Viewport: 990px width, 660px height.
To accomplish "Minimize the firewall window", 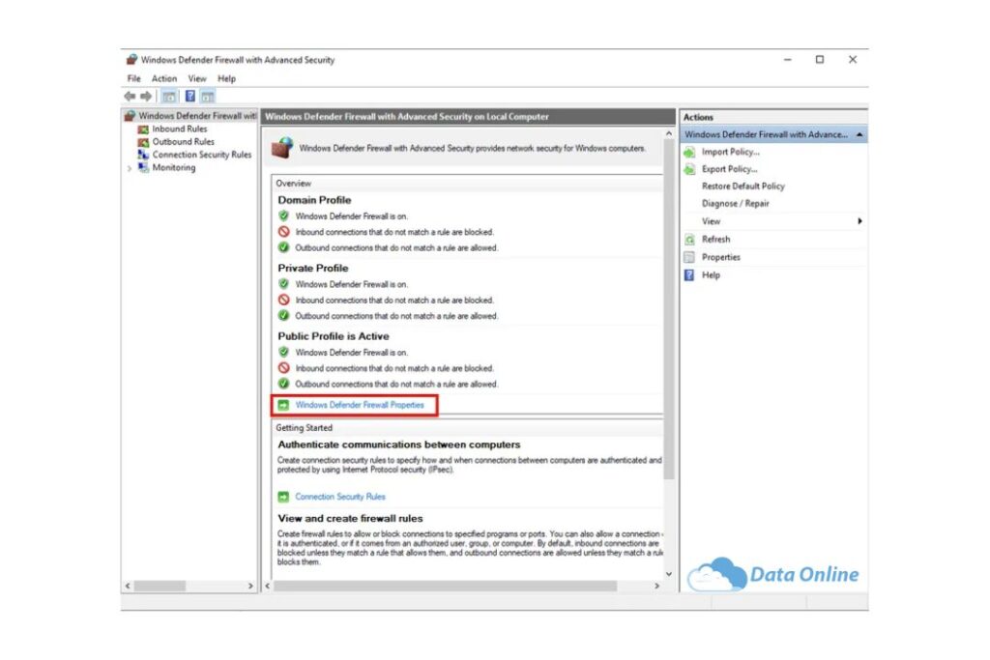I will (787, 59).
